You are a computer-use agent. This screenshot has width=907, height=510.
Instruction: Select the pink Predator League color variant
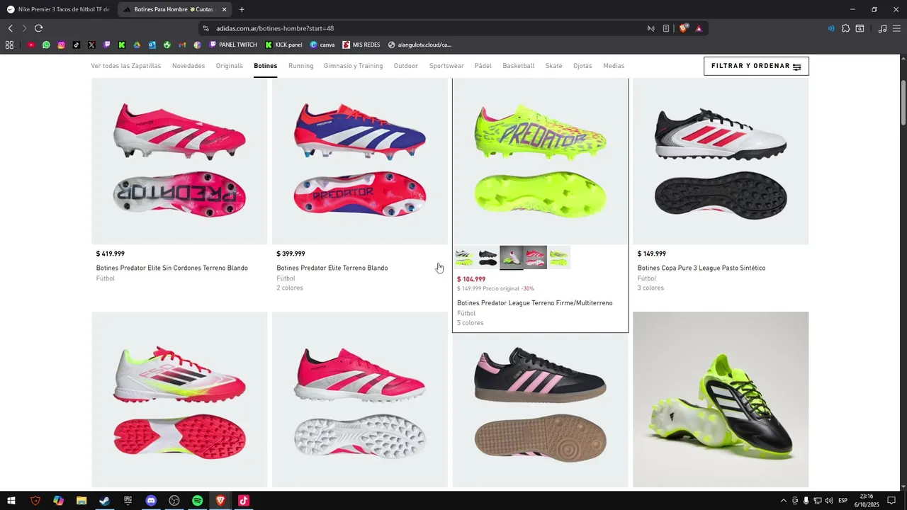535,257
